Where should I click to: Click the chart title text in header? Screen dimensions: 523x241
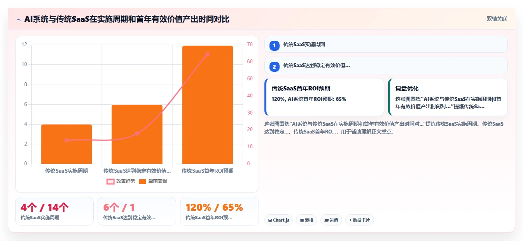pos(127,19)
